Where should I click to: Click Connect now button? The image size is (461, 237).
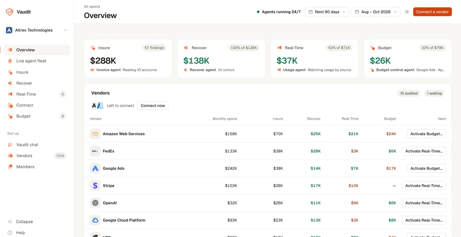click(x=153, y=106)
